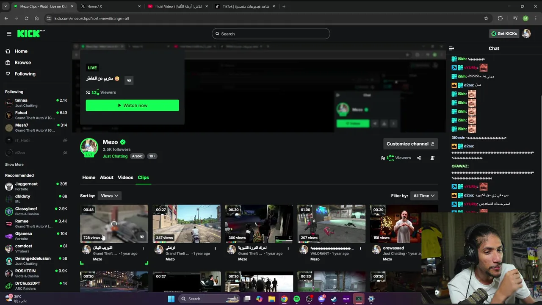Open OBS Studio from the taskbar
542x305 pixels.
coord(309,299)
